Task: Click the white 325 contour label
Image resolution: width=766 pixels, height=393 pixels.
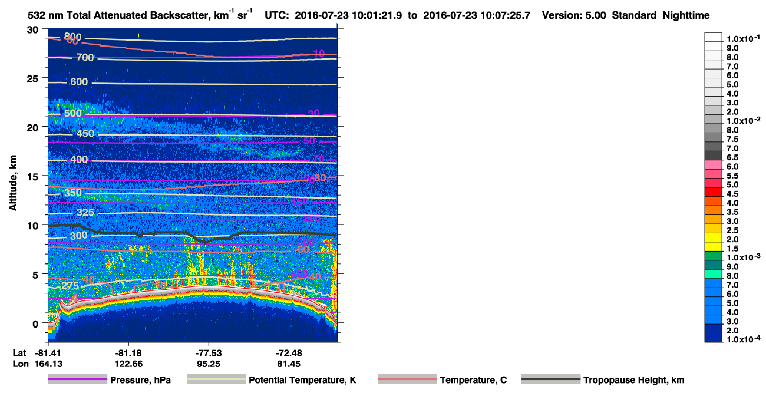Action: [85, 212]
